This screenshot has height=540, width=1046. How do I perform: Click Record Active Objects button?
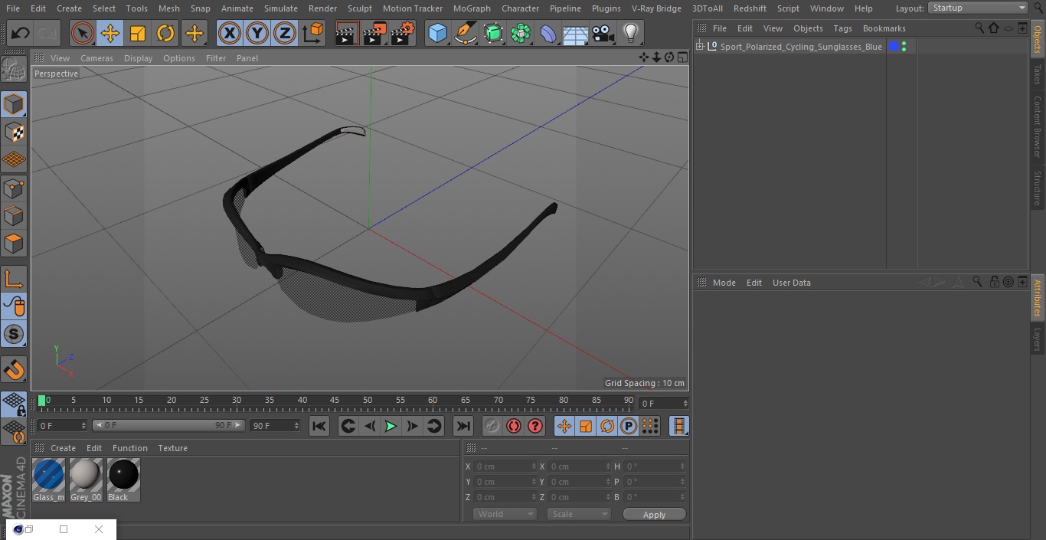point(492,426)
